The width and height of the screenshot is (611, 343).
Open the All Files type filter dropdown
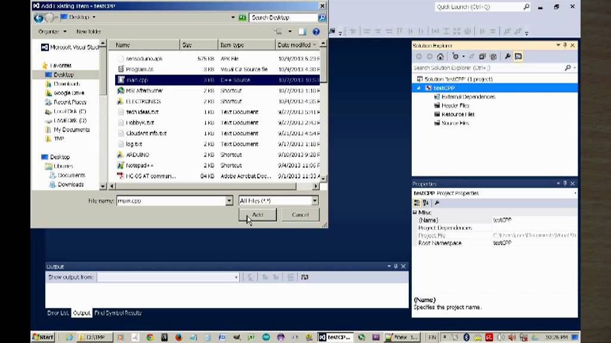[314, 201]
